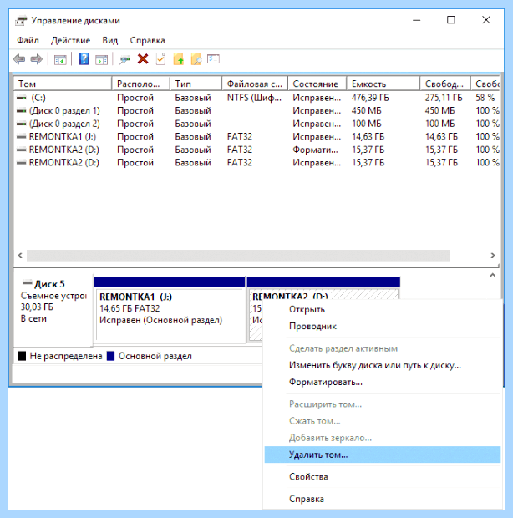Sort by the Свобод... column header

[x=445, y=84]
